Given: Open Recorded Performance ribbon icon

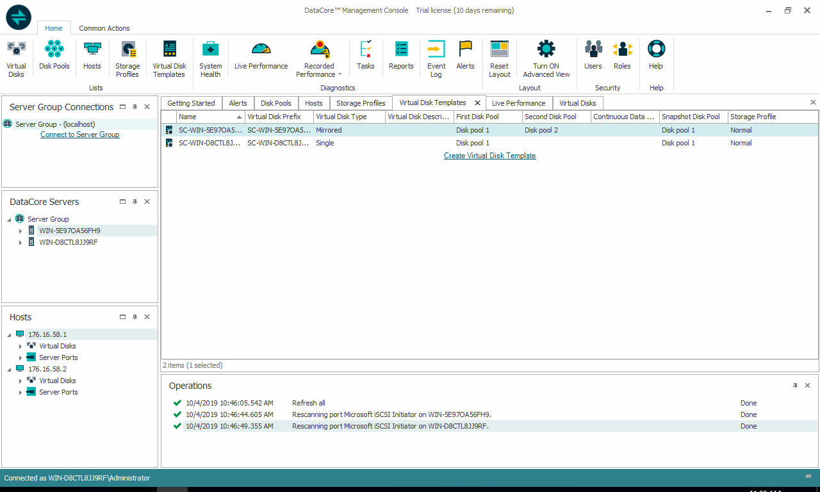Looking at the screenshot, I should coord(319,59).
